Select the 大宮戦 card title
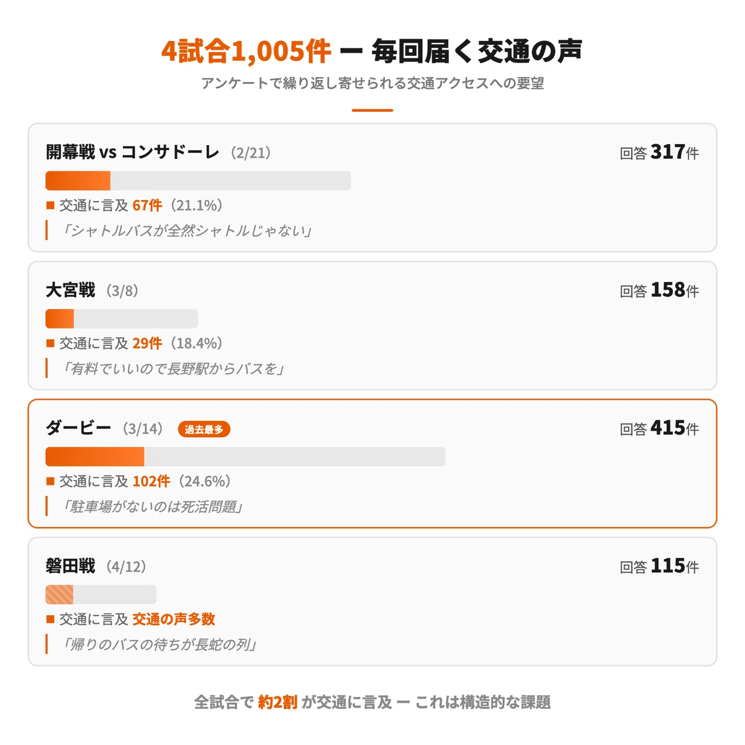 click(70, 290)
